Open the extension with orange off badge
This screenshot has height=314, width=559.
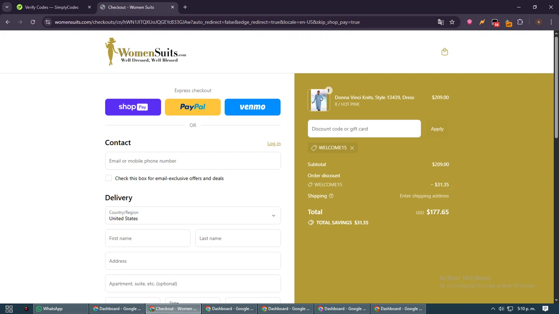point(508,22)
